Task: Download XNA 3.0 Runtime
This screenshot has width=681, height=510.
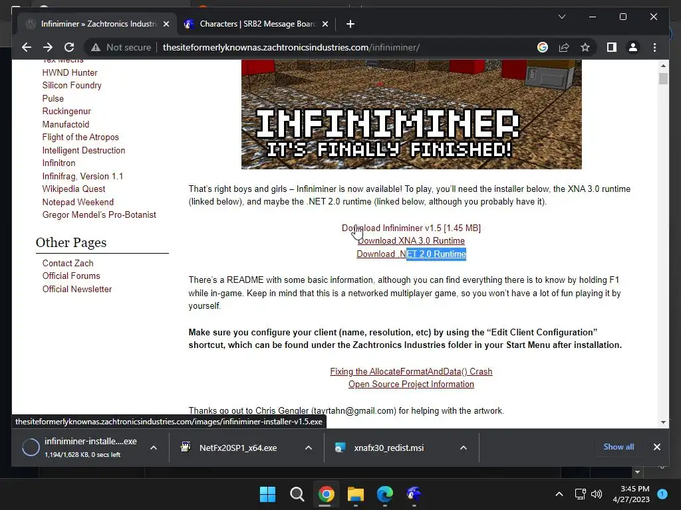Action: coord(411,240)
